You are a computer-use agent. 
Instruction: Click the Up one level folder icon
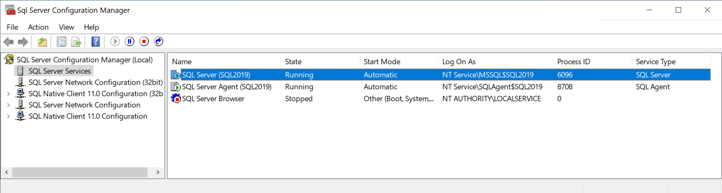(42, 42)
